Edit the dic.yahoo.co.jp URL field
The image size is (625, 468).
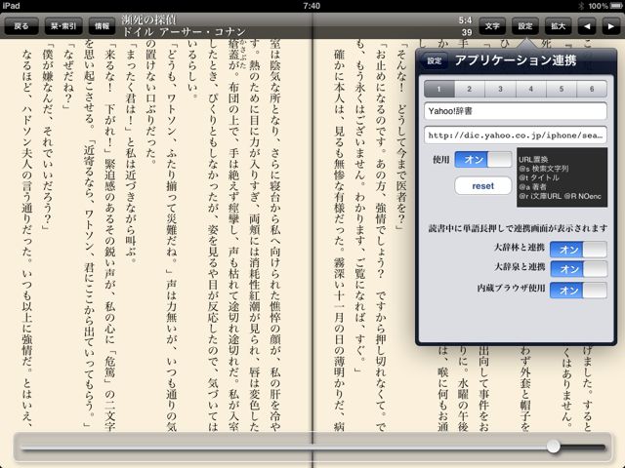[516, 136]
